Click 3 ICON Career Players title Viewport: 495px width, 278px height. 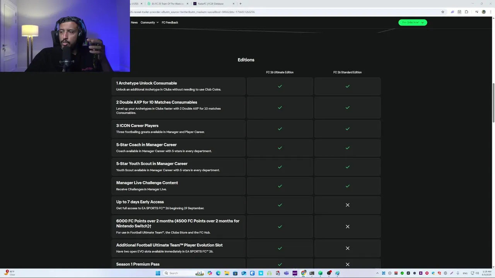click(x=137, y=125)
